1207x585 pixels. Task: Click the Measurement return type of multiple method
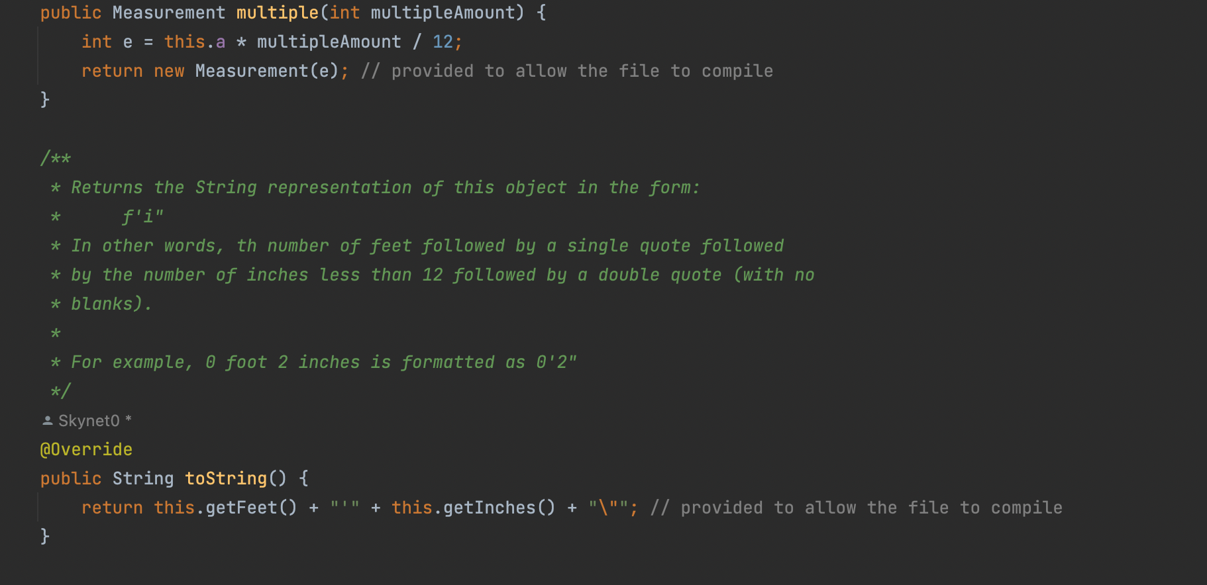point(168,13)
